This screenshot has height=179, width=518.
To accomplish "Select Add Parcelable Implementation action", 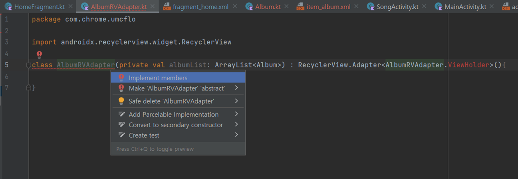I will pyautogui.click(x=178, y=114).
